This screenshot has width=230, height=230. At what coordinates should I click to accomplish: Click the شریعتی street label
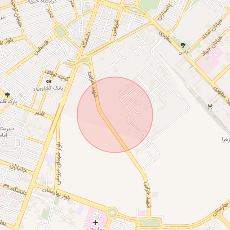click(x=116, y=28)
